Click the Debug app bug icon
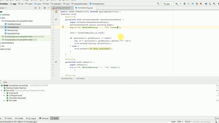The width and height of the screenshot is (219, 123). coord(184,4)
